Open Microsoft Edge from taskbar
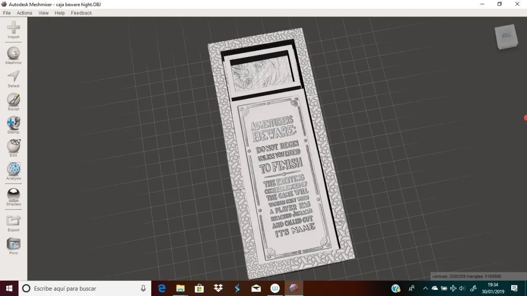This screenshot has height=296, width=527. point(162,288)
